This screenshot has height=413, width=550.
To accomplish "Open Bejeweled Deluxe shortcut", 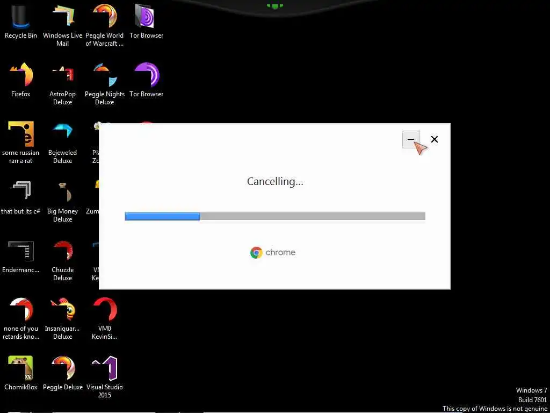I will (62, 142).
